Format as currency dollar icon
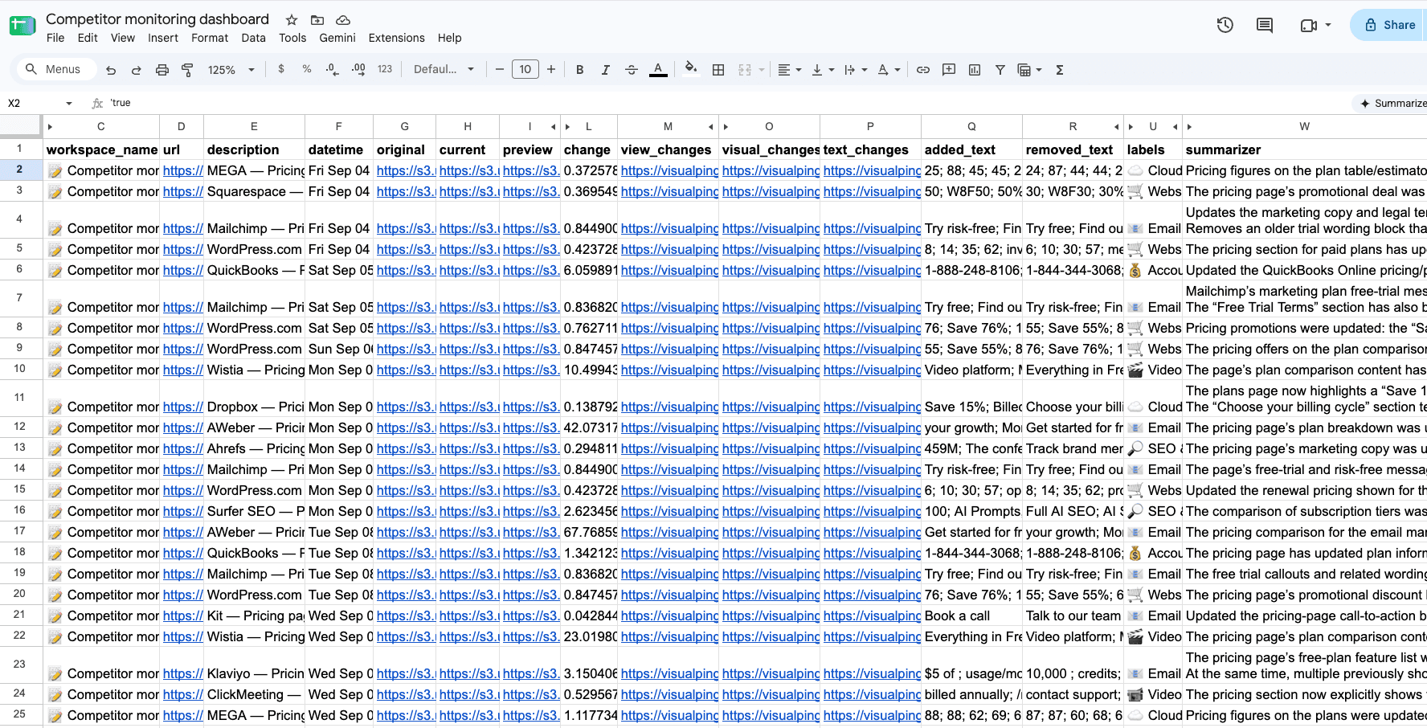1427x728 pixels. [x=281, y=69]
